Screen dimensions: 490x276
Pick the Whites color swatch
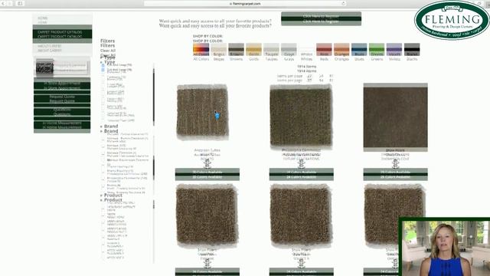(306, 49)
